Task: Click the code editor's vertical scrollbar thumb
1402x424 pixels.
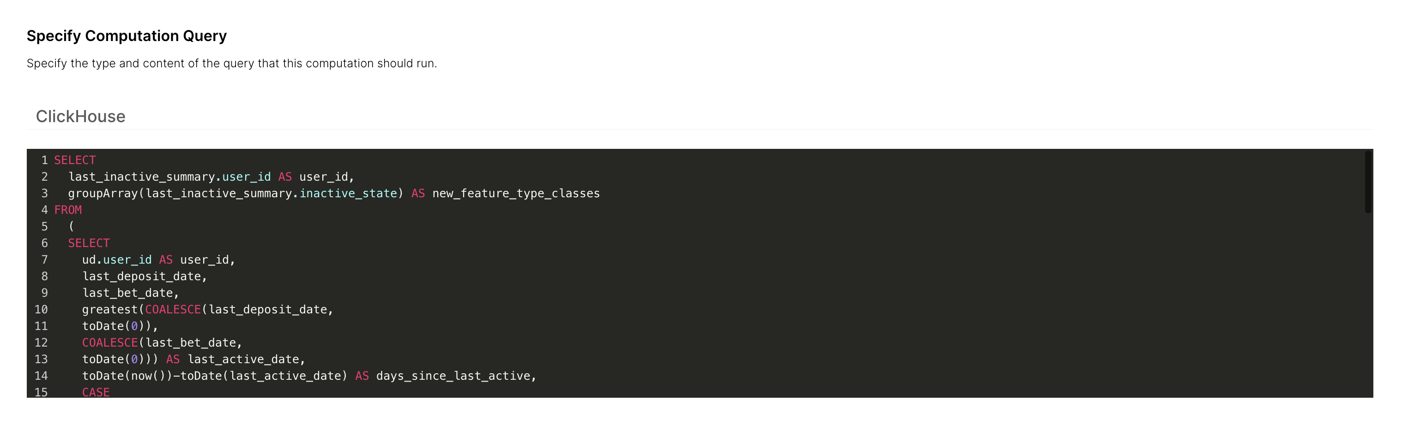Action: (x=1367, y=183)
